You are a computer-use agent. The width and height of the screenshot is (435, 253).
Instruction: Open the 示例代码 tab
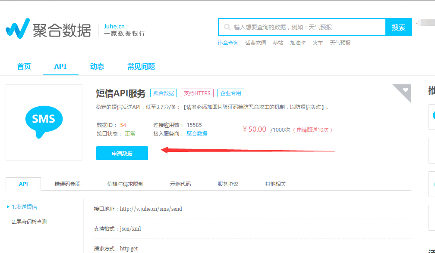pyautogui.click(x=180, y=184)
